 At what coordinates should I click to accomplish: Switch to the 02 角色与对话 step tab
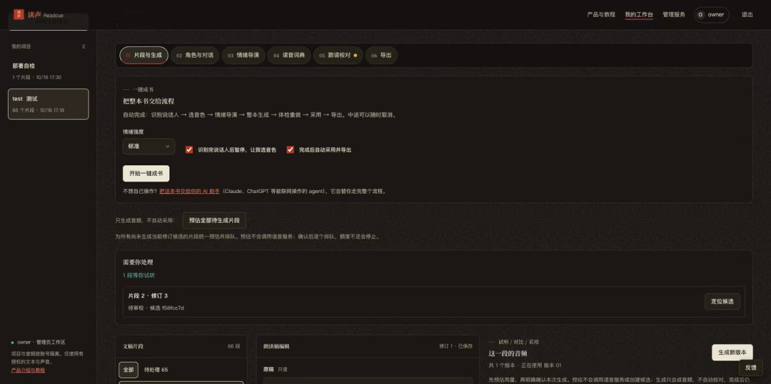click(x=195, y=56)
